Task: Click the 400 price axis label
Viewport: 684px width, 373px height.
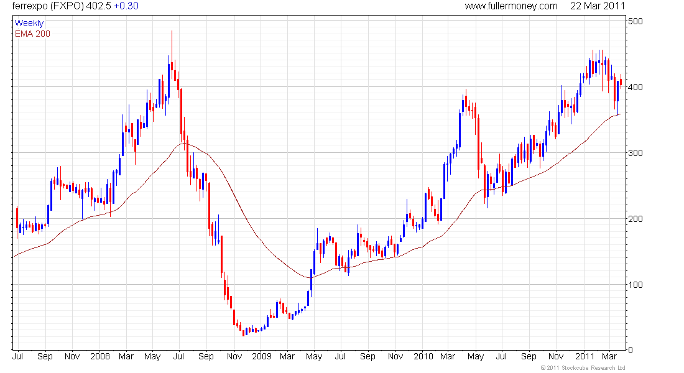Action: pos(635,87)
